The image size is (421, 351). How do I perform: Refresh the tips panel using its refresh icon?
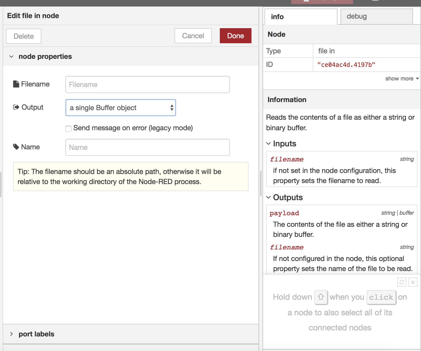coord(402,282)
